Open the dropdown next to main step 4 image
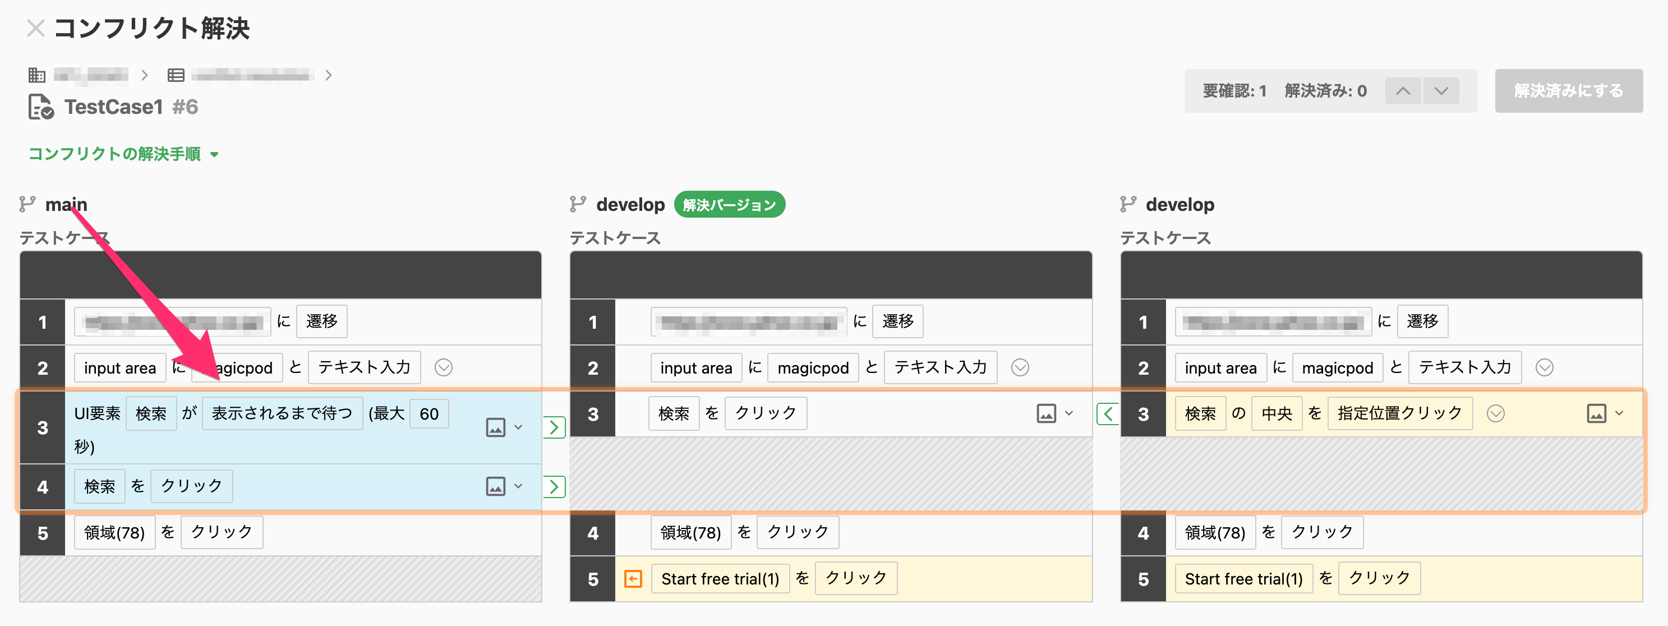The width and height of the screenshot is (1668, 626). click(x=519, y=486)
